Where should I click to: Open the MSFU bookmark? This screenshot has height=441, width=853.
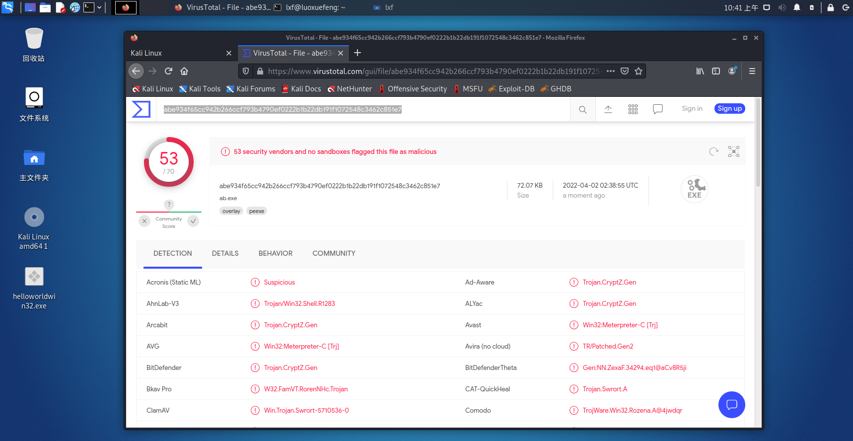tap(468, 89)
